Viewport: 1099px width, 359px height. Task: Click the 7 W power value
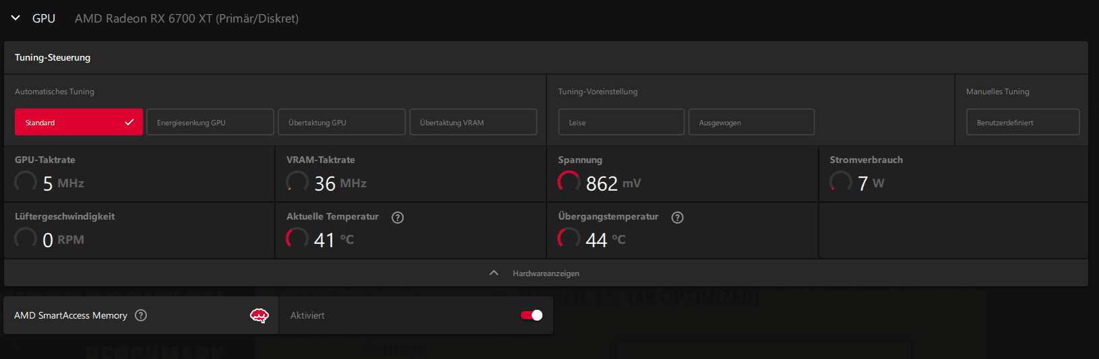click(x=871, y=183)
